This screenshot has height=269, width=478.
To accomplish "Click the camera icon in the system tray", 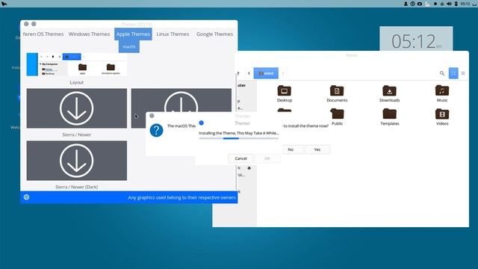I will pos(420,4).
